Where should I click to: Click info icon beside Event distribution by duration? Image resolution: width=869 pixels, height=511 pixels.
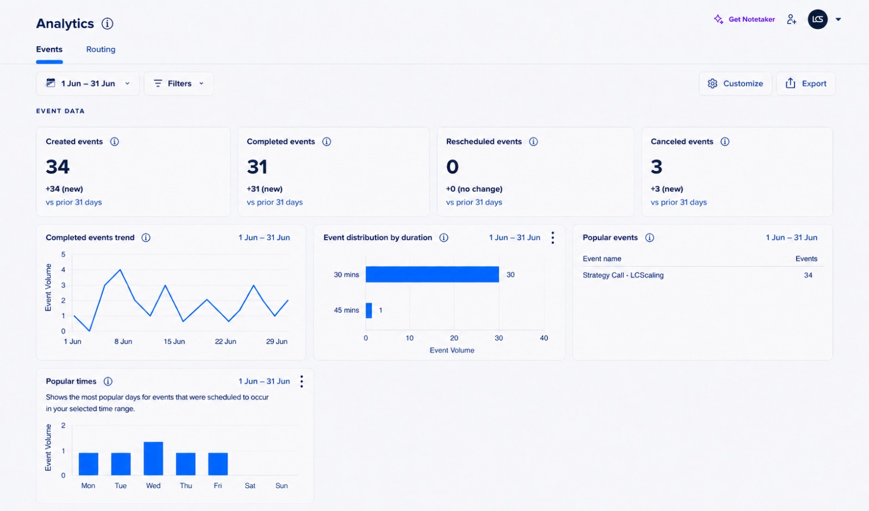444,238
